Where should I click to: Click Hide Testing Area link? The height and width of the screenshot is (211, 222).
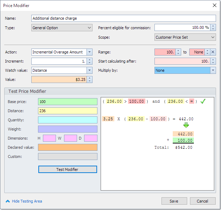tap(27, 201)
